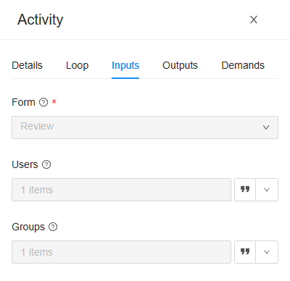Go to the Outputs tab

(180, 65)
